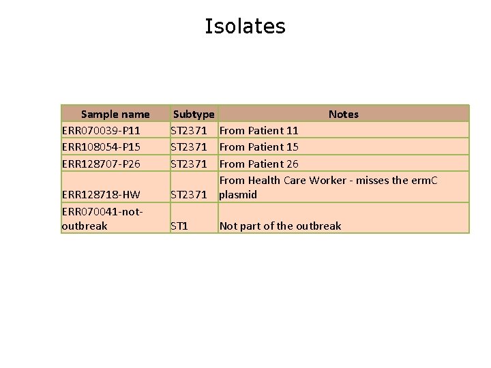Image resolution: width=491 pixels, height=368 pixels.
Task: Select ST2371 subtype for Patient 11 row
Action: (x=189, y=130)
